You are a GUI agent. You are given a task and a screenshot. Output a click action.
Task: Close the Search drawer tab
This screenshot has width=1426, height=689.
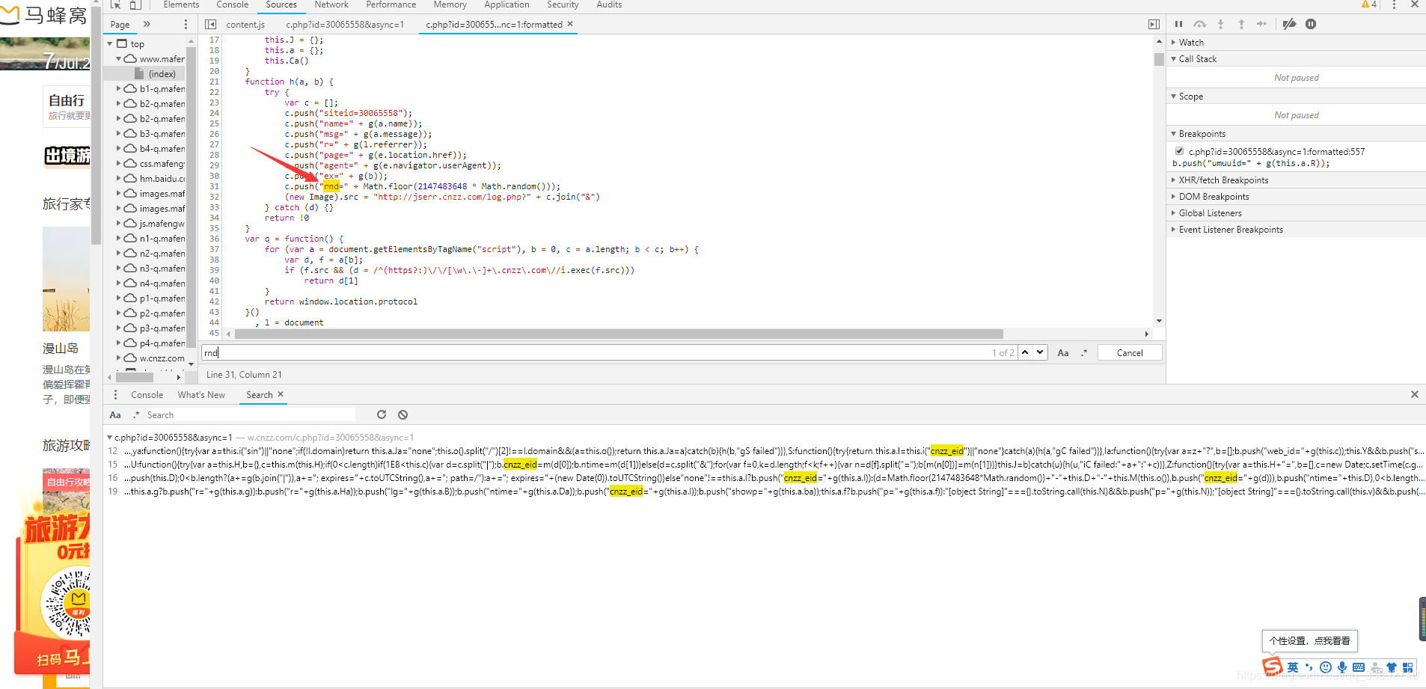pos(281,394)
